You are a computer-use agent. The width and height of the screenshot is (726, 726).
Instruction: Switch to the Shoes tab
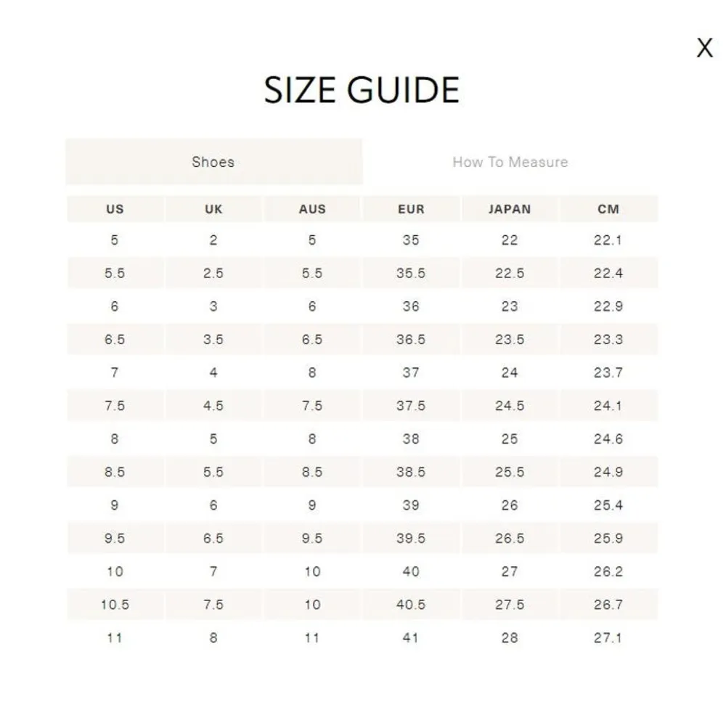(213, 162)
